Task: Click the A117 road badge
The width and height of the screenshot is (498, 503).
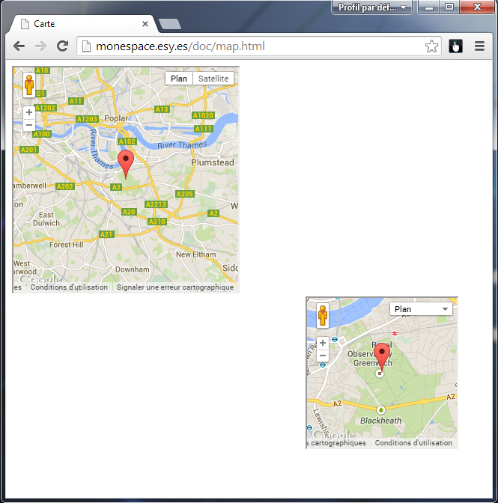Action: pyautogui.click(x=204, y=129)
